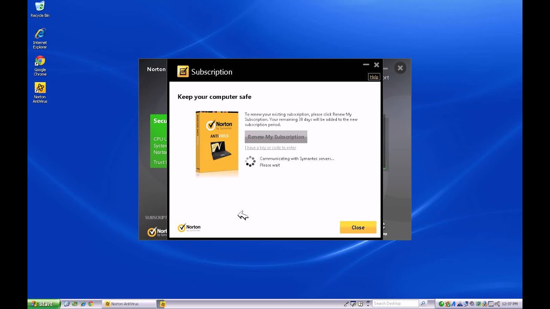Image resolution: width=550 pixels, height=309 pixels.
Task: Click the green circle tray icon
Action: click(x=441, y=304)
